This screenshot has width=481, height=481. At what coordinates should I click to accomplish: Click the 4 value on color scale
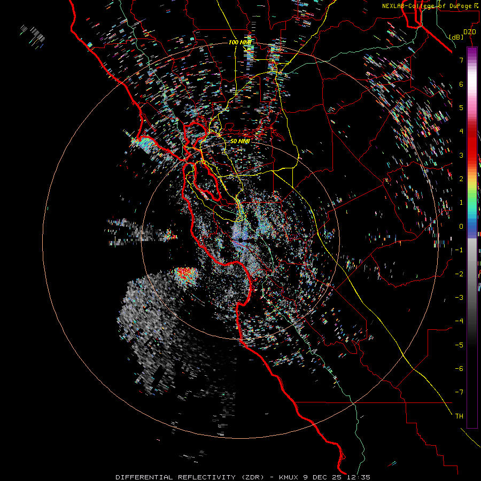pyautogui.click(x=461, y=131)
